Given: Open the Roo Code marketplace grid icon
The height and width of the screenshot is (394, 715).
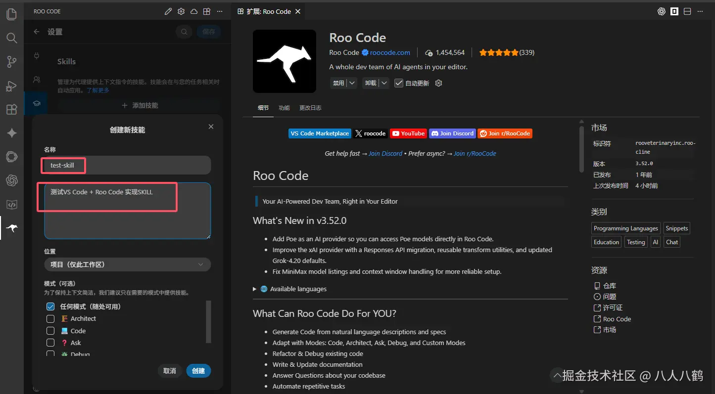Looking at the screenshot, I should point(207,11).
